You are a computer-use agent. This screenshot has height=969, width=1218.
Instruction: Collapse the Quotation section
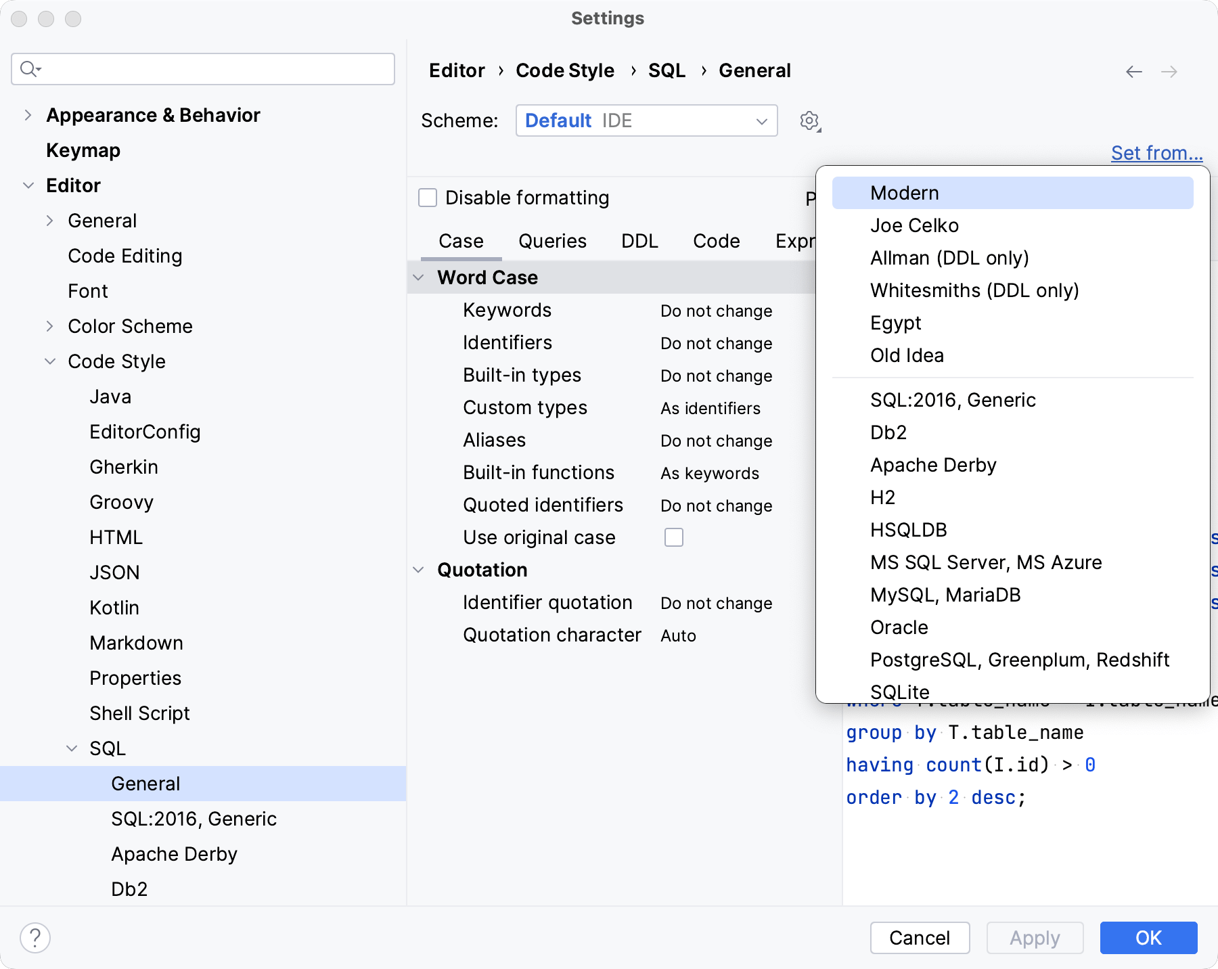click(418, 570)
